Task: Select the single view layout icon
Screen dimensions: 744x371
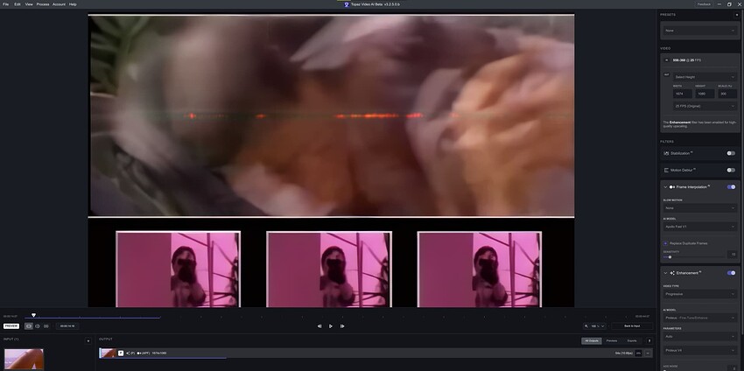Action: coord(29,325)
